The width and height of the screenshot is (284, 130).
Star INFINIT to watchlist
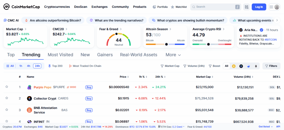[7, 121]
